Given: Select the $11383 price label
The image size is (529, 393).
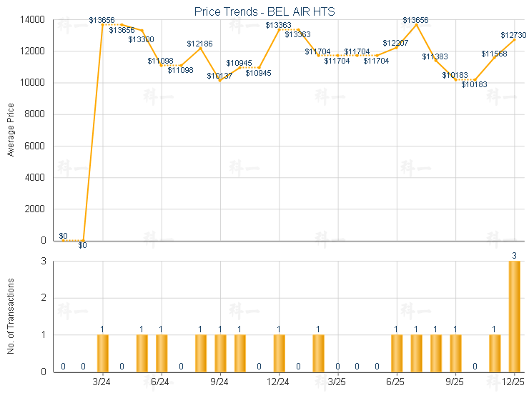Looking at the screenshot, I should (x=435, y=56).
